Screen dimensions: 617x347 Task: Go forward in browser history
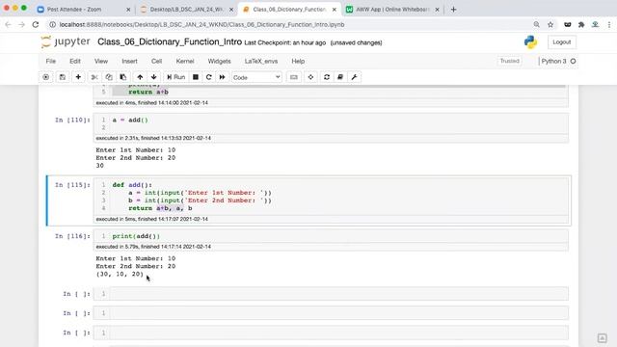point(22,24)
